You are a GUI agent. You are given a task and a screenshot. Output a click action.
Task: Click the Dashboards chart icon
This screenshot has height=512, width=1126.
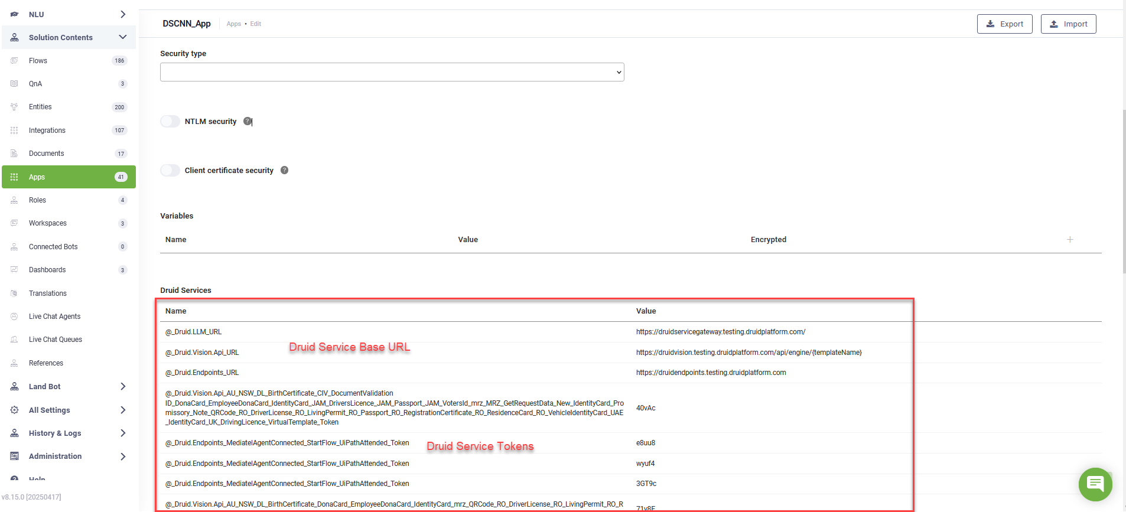(14, 270)
